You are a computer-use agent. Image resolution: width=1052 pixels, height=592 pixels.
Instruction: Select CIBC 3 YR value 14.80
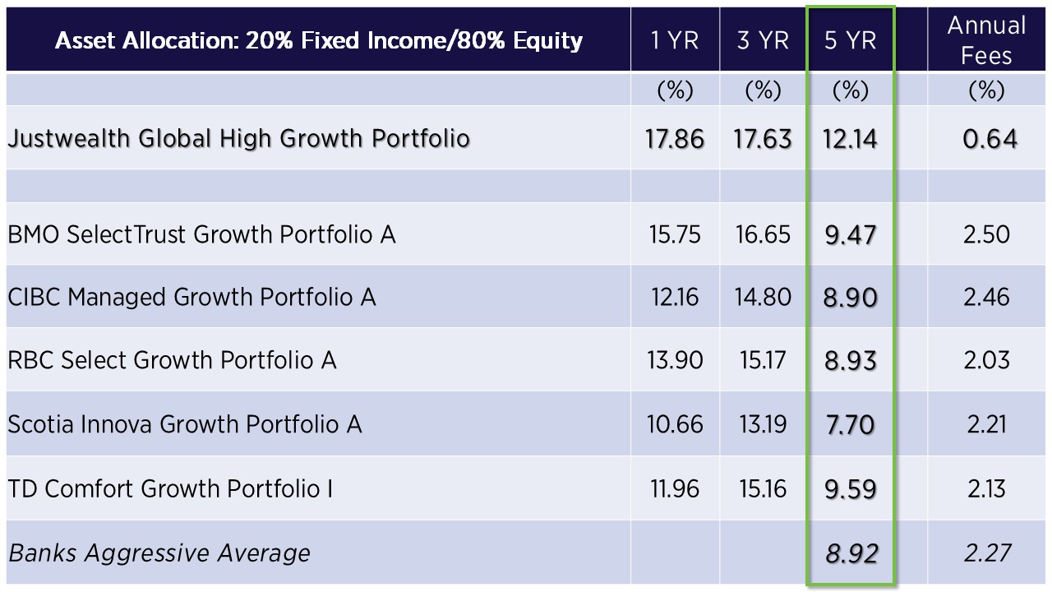[762, 297]
